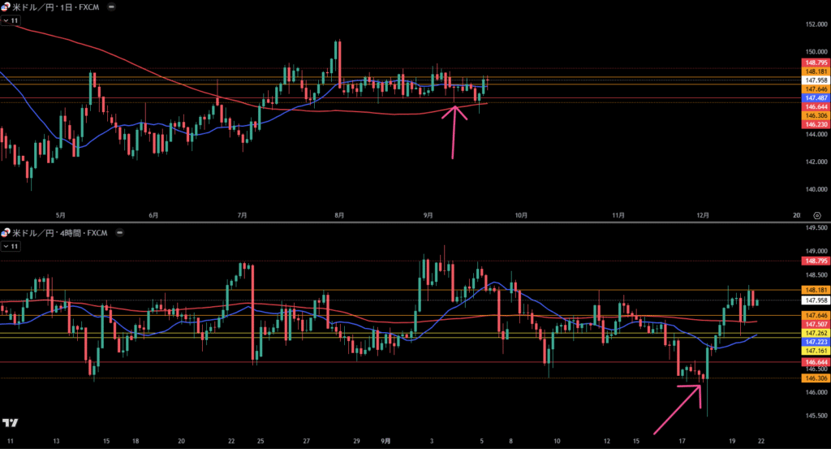Click the TradingView logo in lower chart
Screen dimensions: 831x449
[11, 423]
